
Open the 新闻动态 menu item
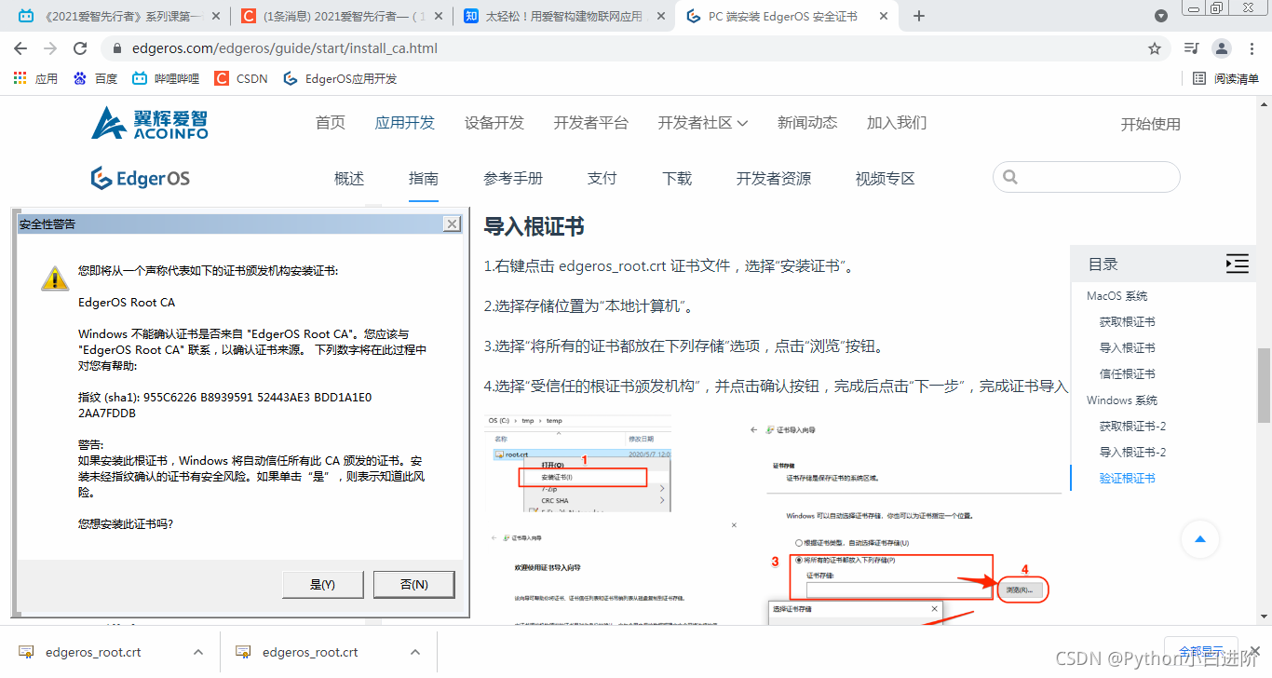[x=807, y=123]
